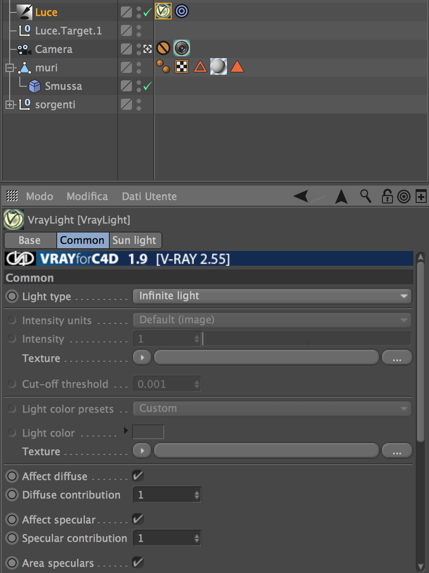Click the checkerboard UVW tag on muri
This screenshot has height=573, width=429.
tap(182, 67)
